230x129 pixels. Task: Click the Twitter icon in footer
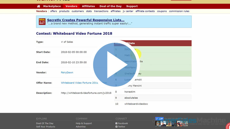pos(116,127)
